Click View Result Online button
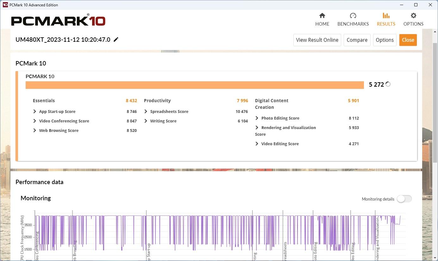 [317, 40]
